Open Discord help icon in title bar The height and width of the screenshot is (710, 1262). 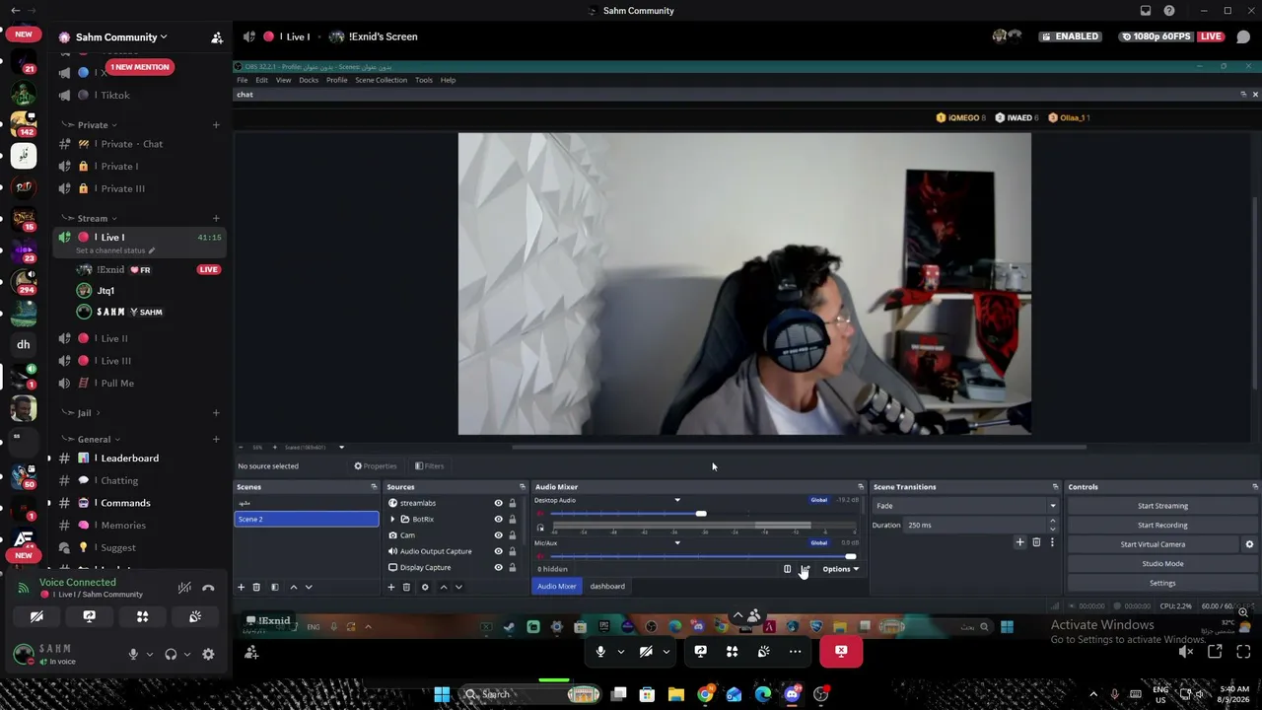click(x=1169, y=11)
